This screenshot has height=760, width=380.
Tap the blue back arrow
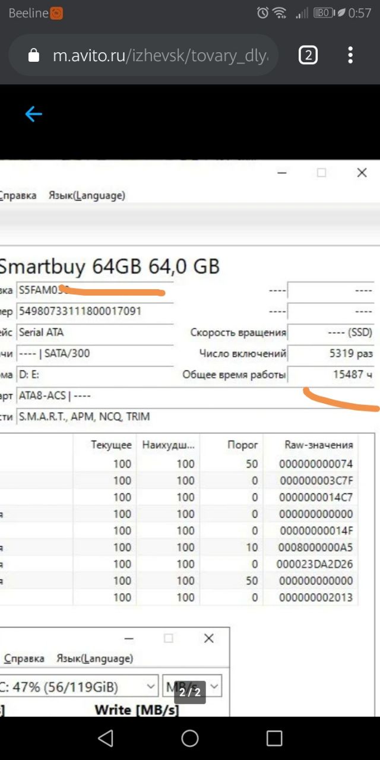click(34, 114)
